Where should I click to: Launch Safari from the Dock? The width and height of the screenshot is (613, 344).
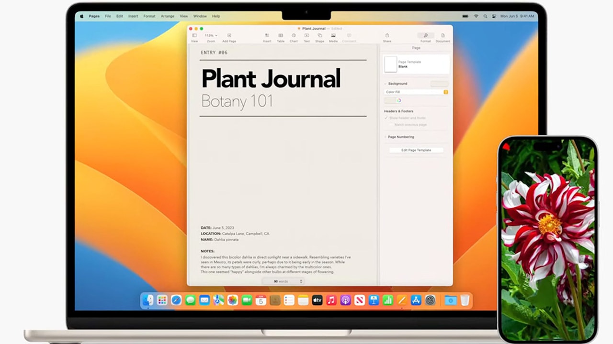pos(176,300)
